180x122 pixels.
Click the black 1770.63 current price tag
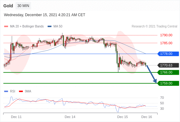168,65
